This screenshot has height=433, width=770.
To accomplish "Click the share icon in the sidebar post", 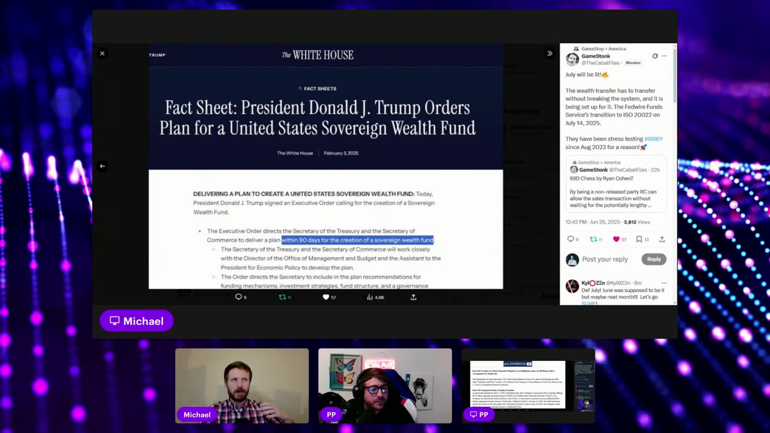I will [x=662, y=239].
